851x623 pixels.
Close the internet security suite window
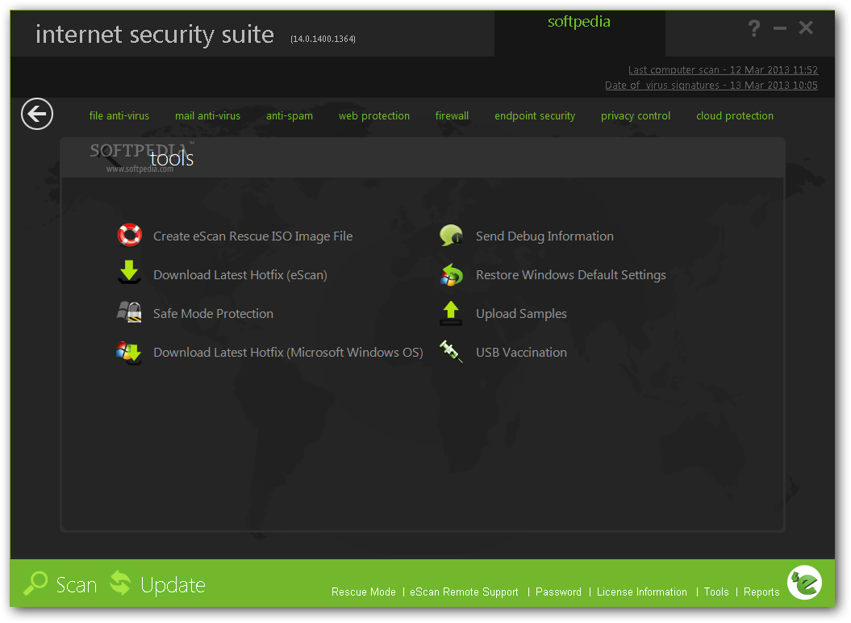(x=806, y=27)
